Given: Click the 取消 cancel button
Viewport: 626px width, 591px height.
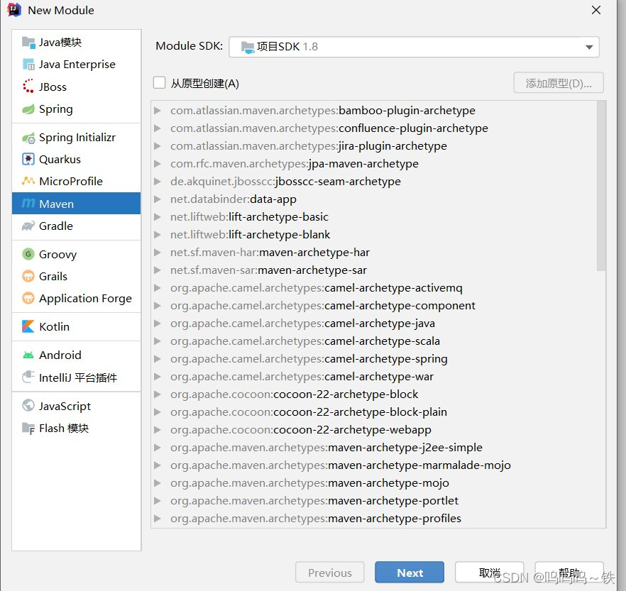Looking at the screenshot, I should click(489, 573).
